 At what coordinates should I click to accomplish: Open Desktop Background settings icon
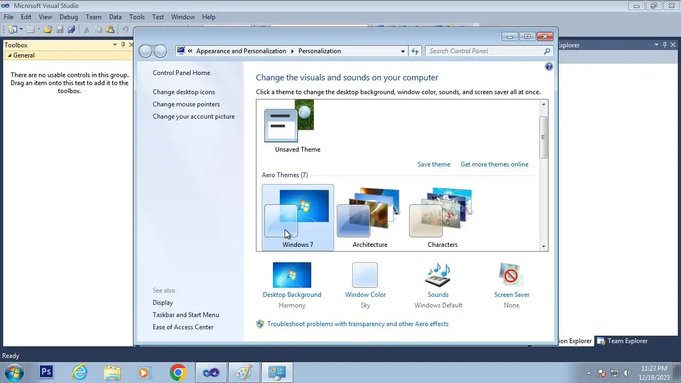[x=292, y=275]
